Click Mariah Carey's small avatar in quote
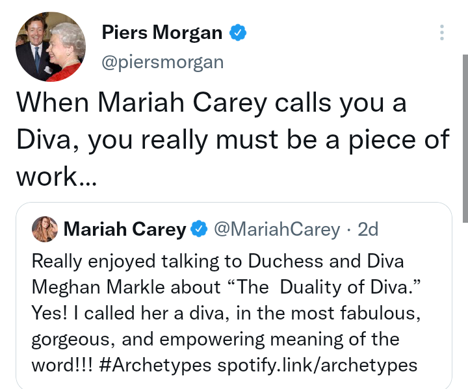Image resolution: width=468 pixels, height=389 pixels. 45,229
